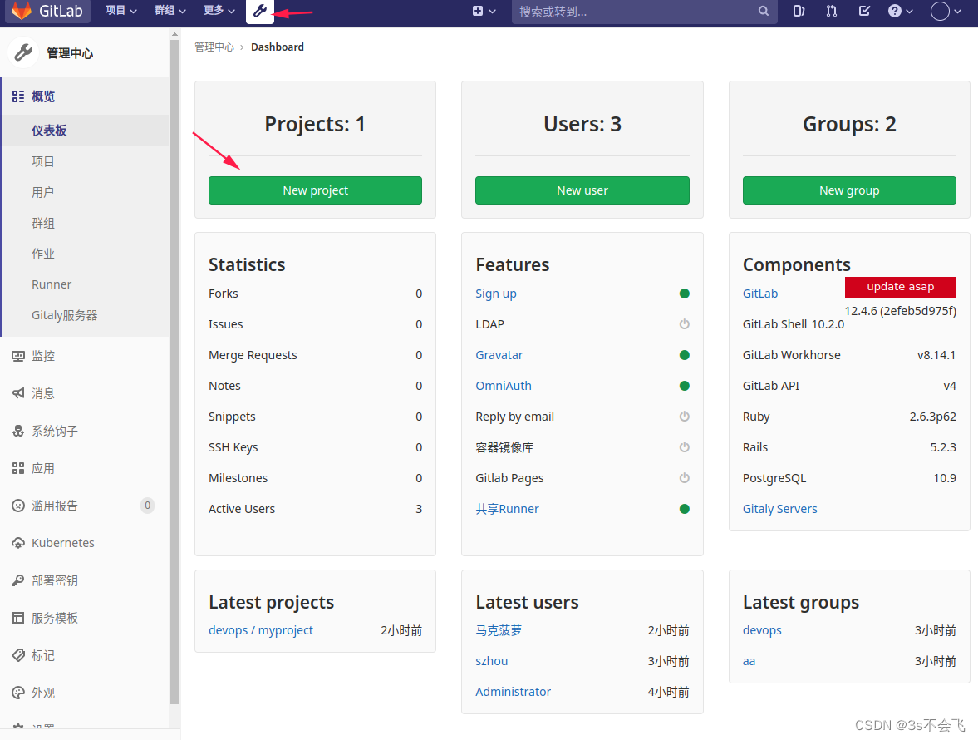Open the 共享Runner link
978x740 pixels.
507,509
